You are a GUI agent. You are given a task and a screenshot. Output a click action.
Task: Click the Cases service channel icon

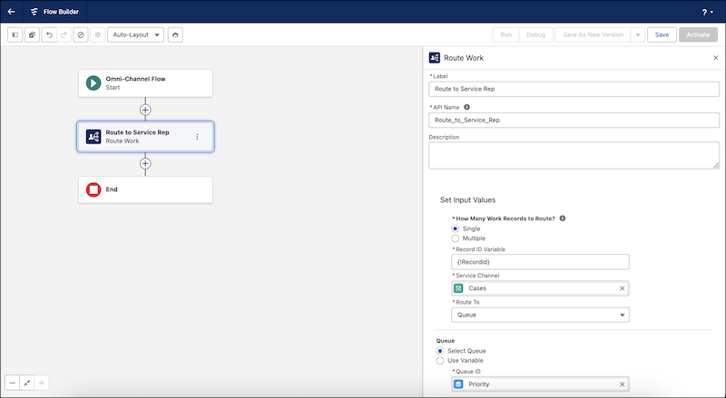click(458, 288)
